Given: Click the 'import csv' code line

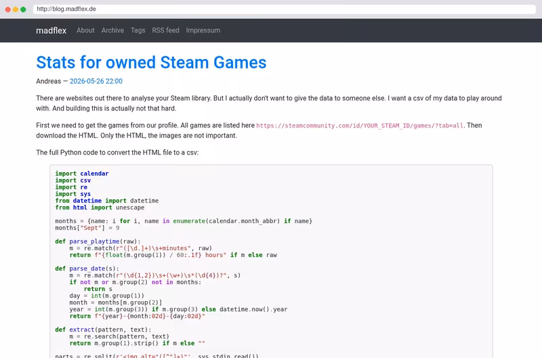Looking at the screenshot, I should [73, 180].
